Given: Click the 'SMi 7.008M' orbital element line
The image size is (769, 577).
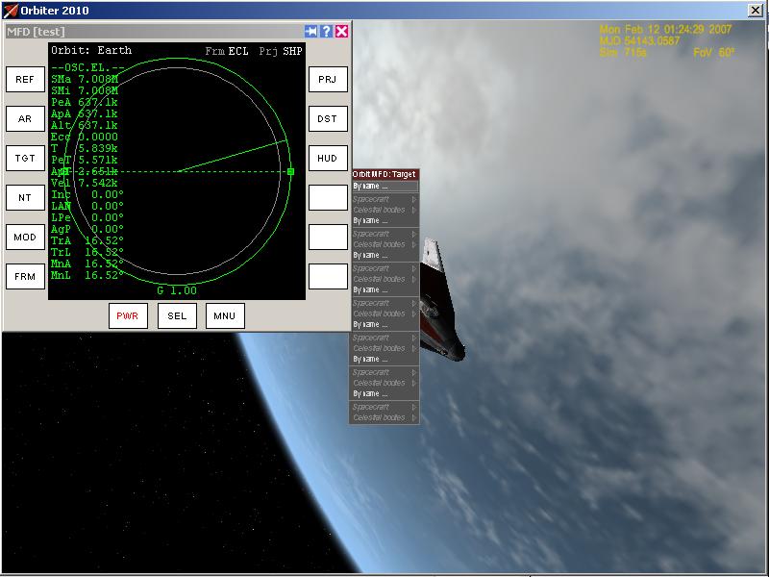Looking at the screenshot, I should click(x=85, y=90).
